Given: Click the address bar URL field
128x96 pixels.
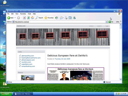Looking at the screenshot, I should (59, 22).
